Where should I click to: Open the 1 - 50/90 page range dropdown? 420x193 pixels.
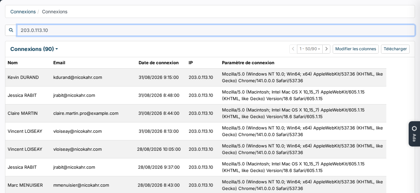coord(310,49)
